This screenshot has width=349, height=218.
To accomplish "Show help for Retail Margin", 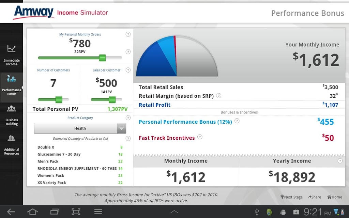I will (x=219, y=96).
